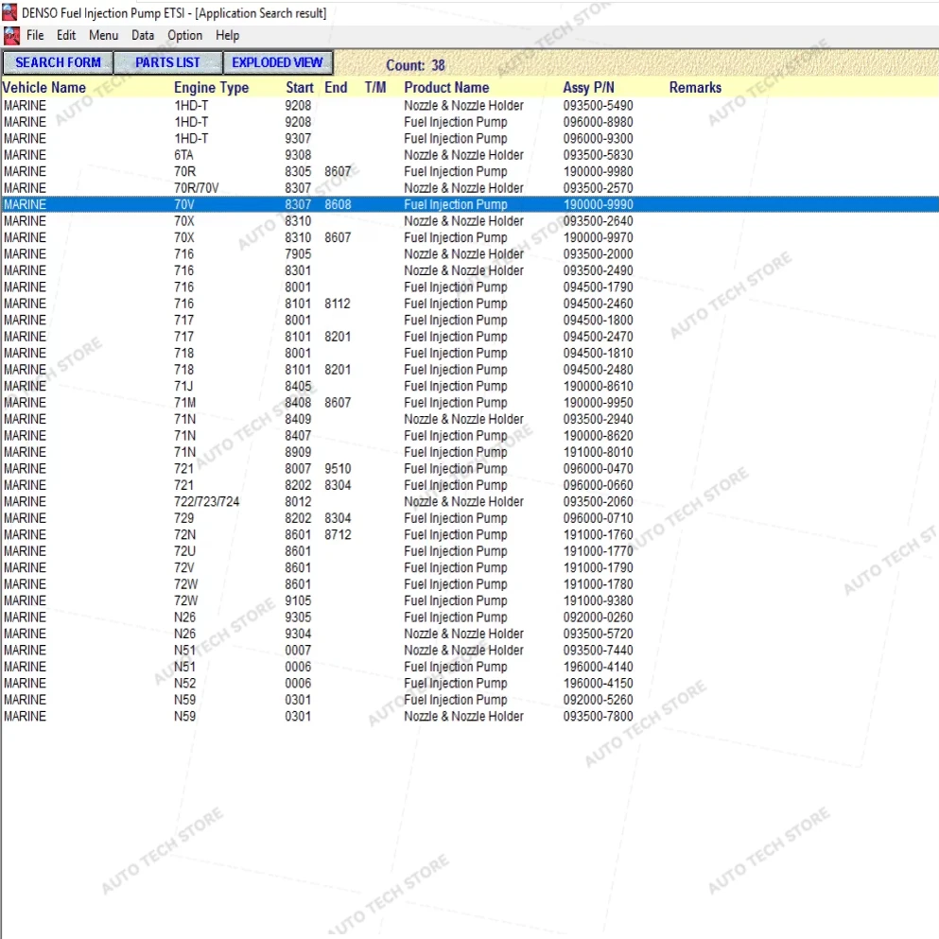The height and width of the screenshot is (939, 939).
Task: Click the EXPLODED VIEW button
Action: pos(277,62)
